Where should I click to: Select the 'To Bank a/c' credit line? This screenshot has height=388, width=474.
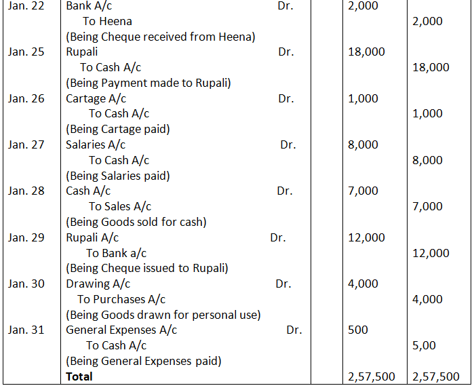pyautogui.click(x=116, y=253)
